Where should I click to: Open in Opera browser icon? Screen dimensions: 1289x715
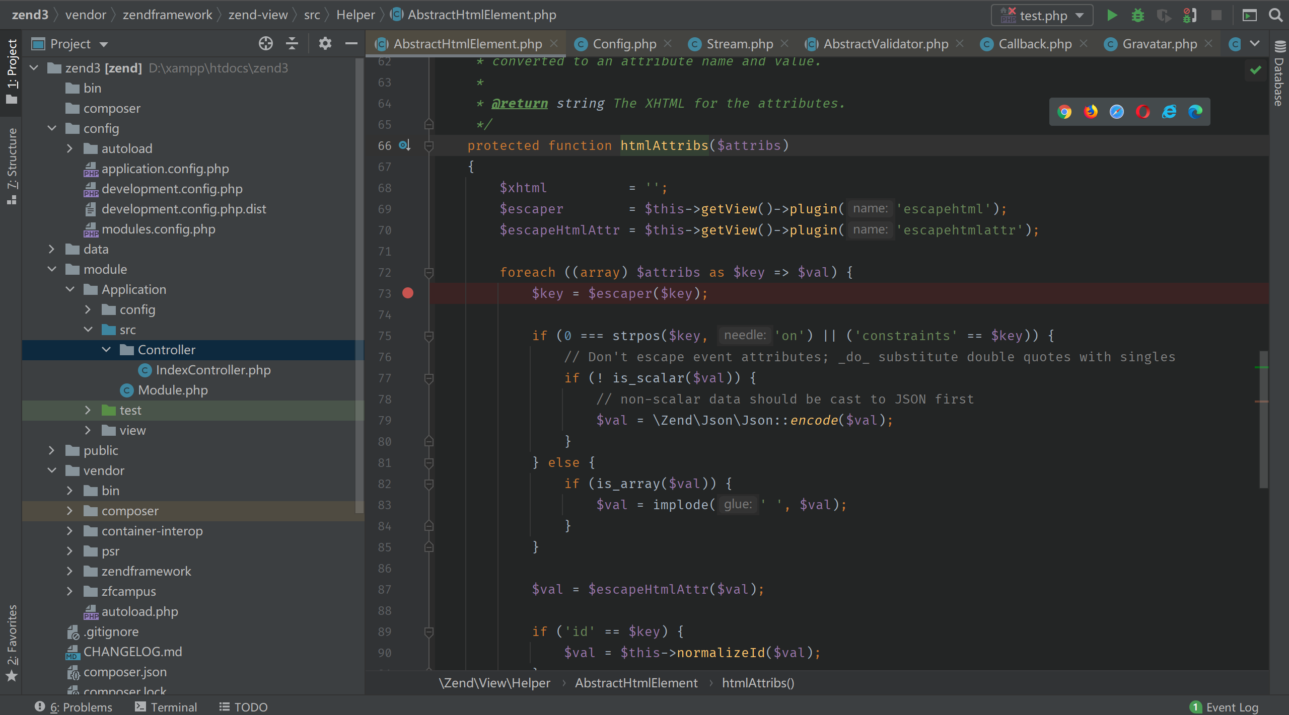point(1143,112)
